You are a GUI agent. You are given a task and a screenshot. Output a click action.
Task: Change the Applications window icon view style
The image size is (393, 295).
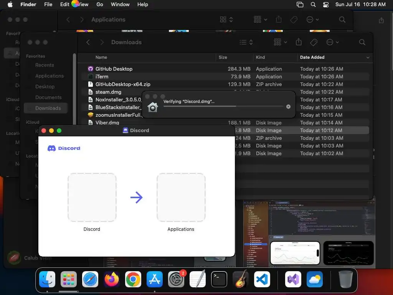pos(226,19)
